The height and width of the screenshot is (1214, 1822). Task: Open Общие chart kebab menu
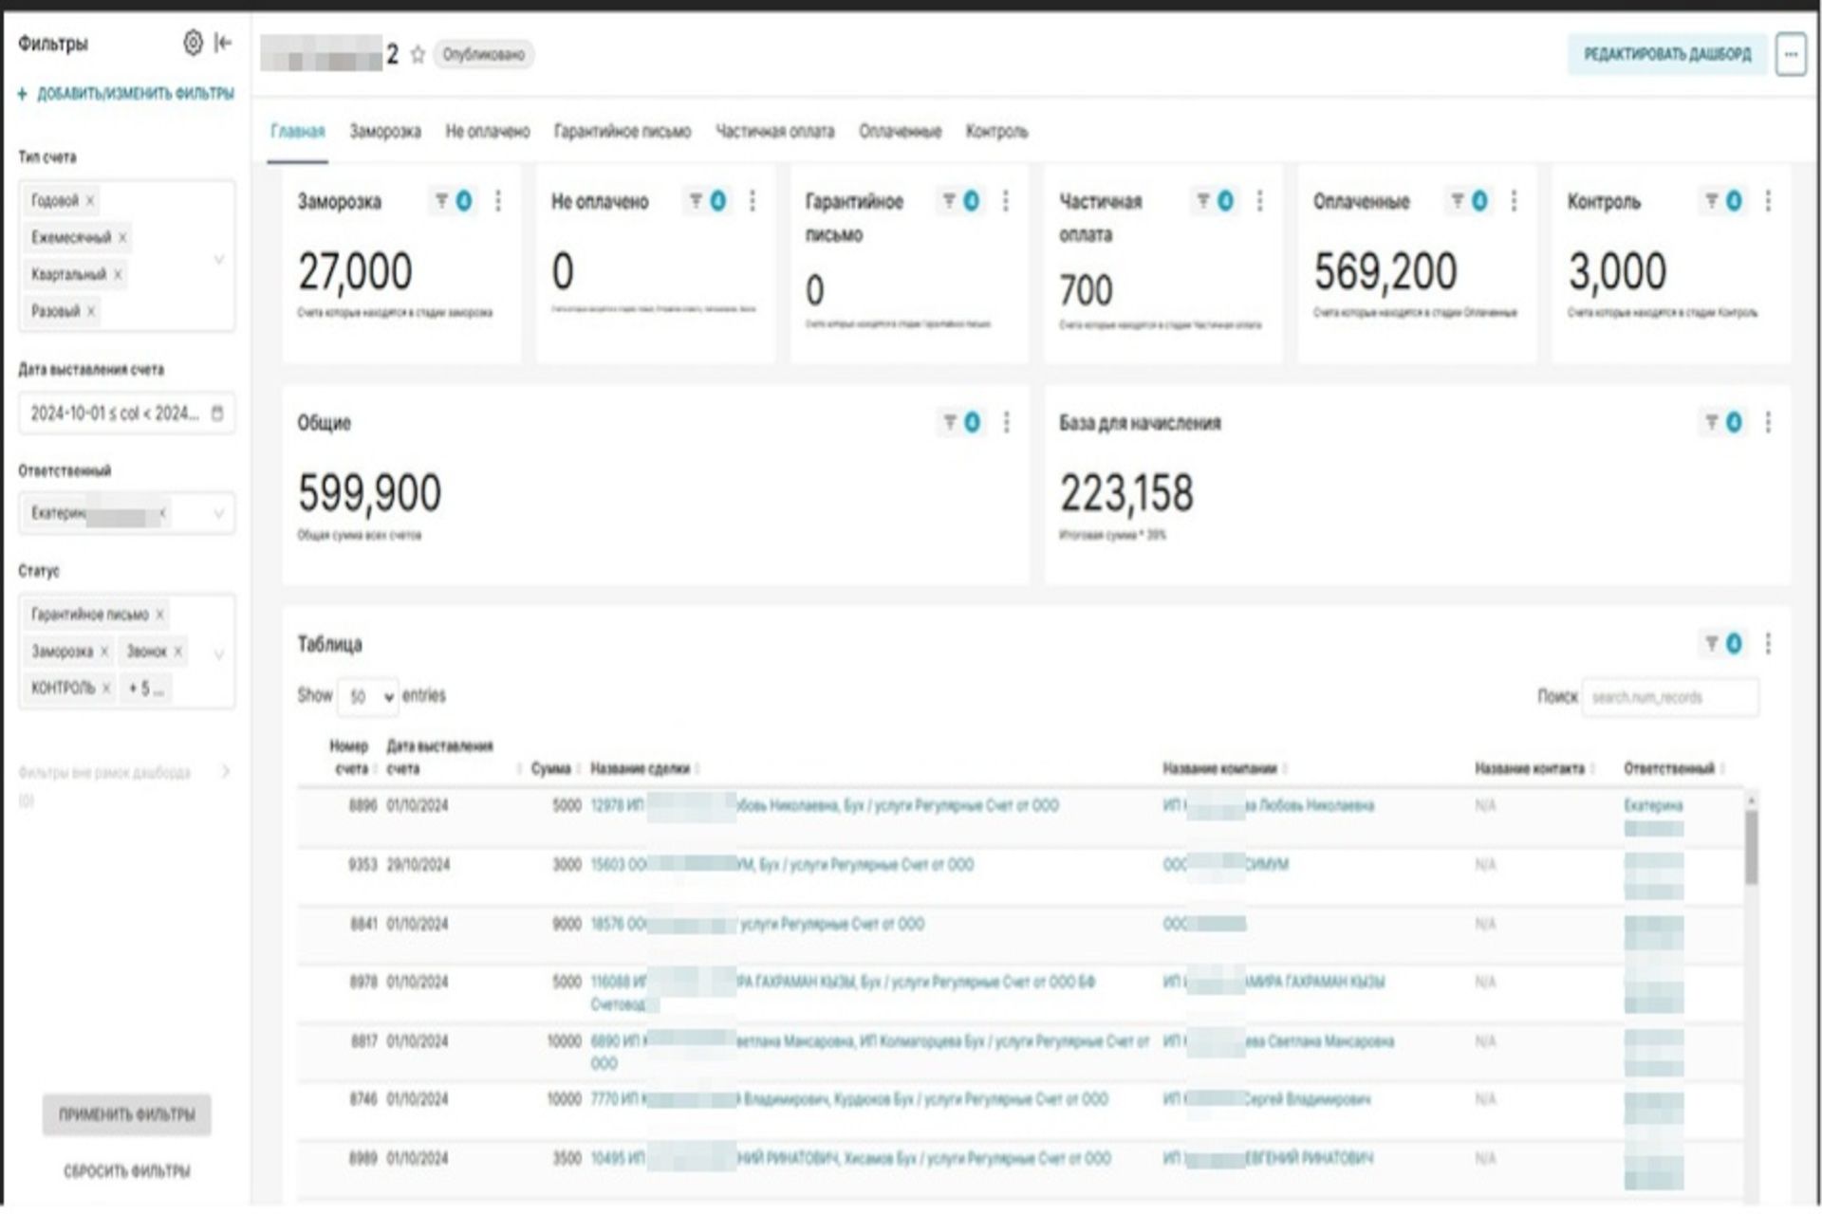[1007, 423]
